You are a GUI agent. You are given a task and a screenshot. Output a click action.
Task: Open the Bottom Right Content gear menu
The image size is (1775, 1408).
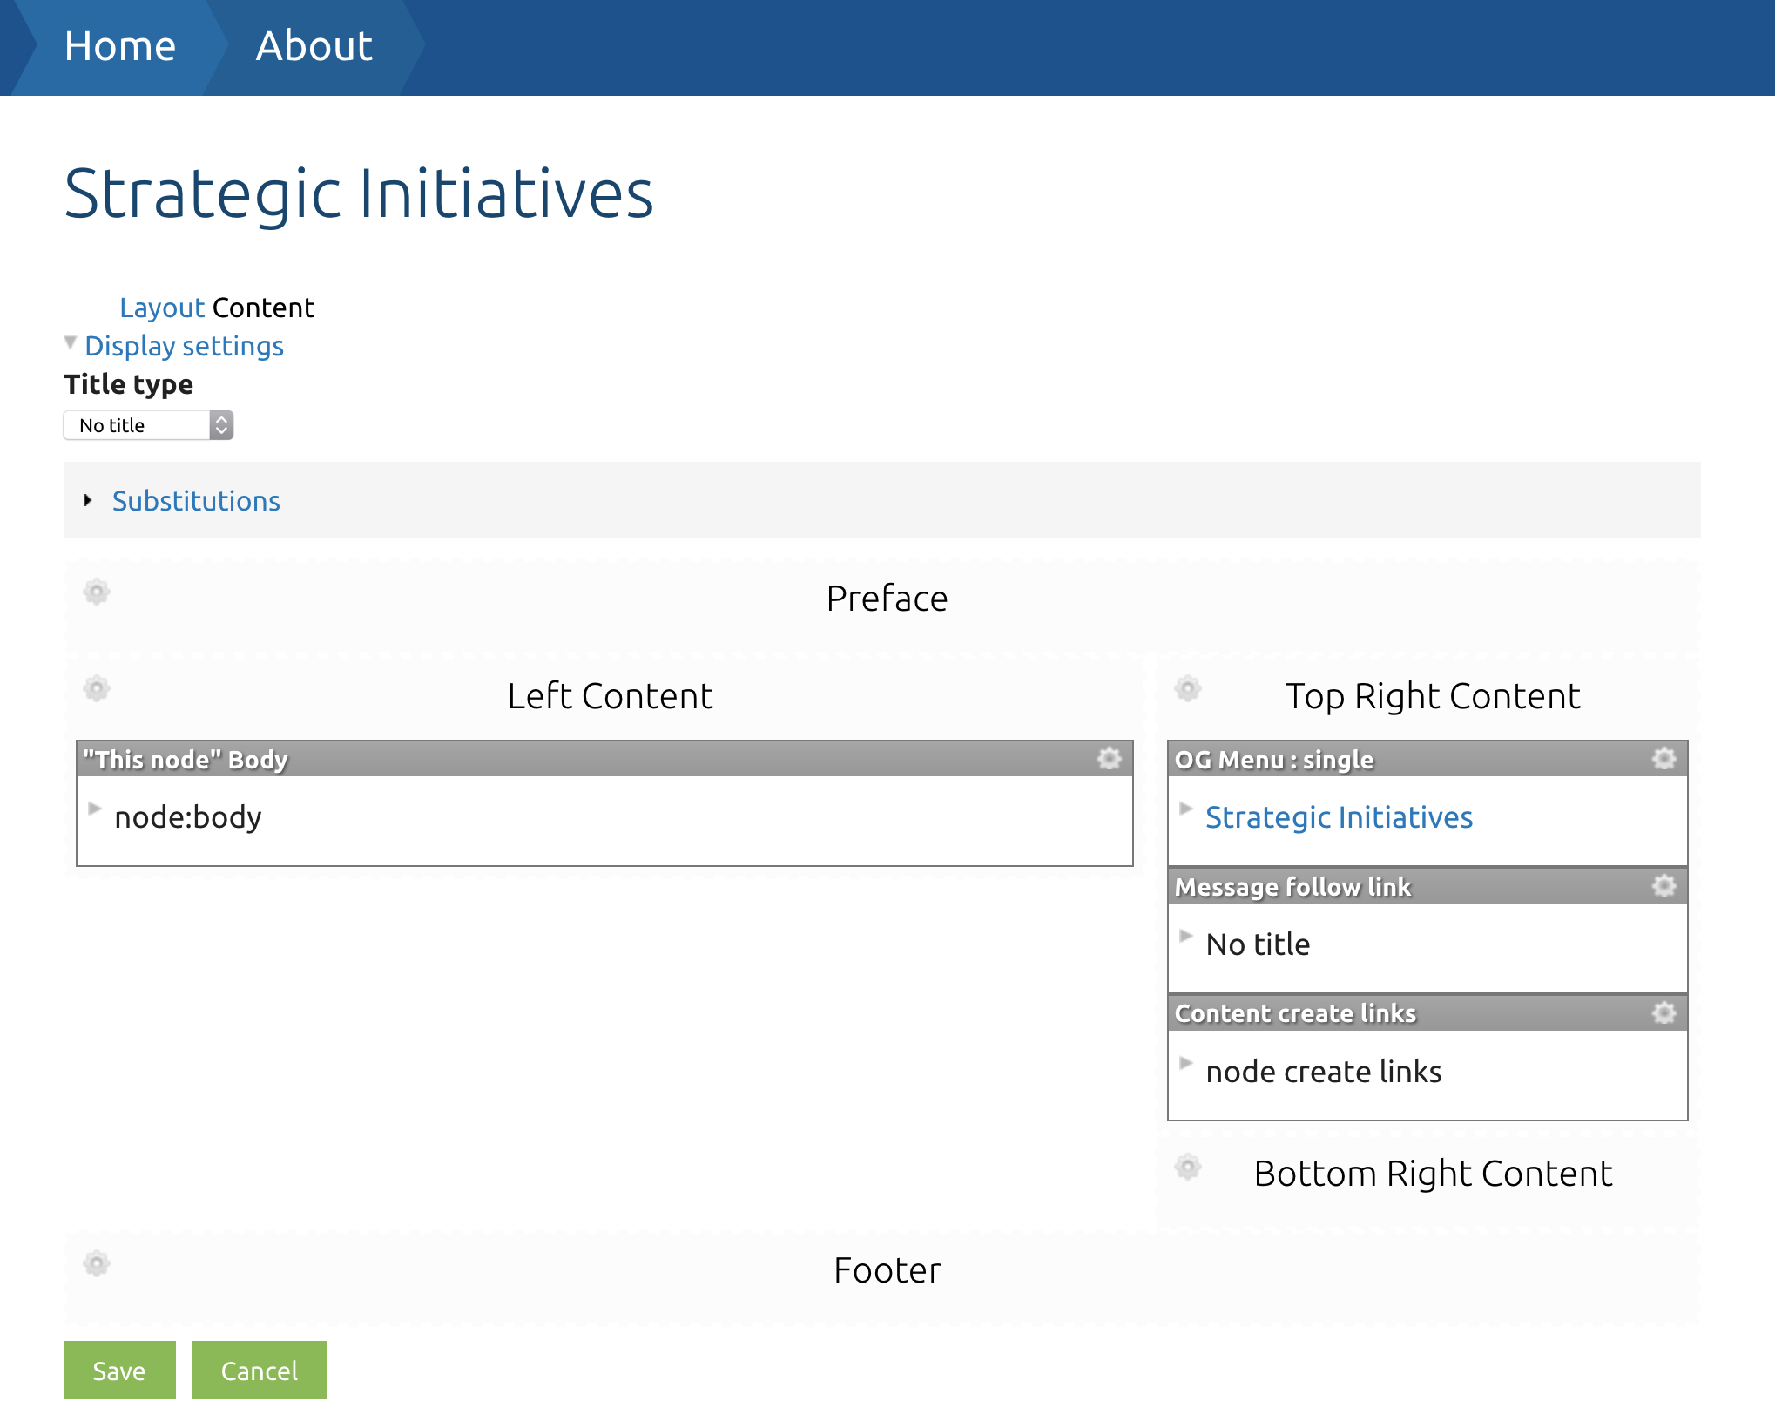pos(1187,1167)
